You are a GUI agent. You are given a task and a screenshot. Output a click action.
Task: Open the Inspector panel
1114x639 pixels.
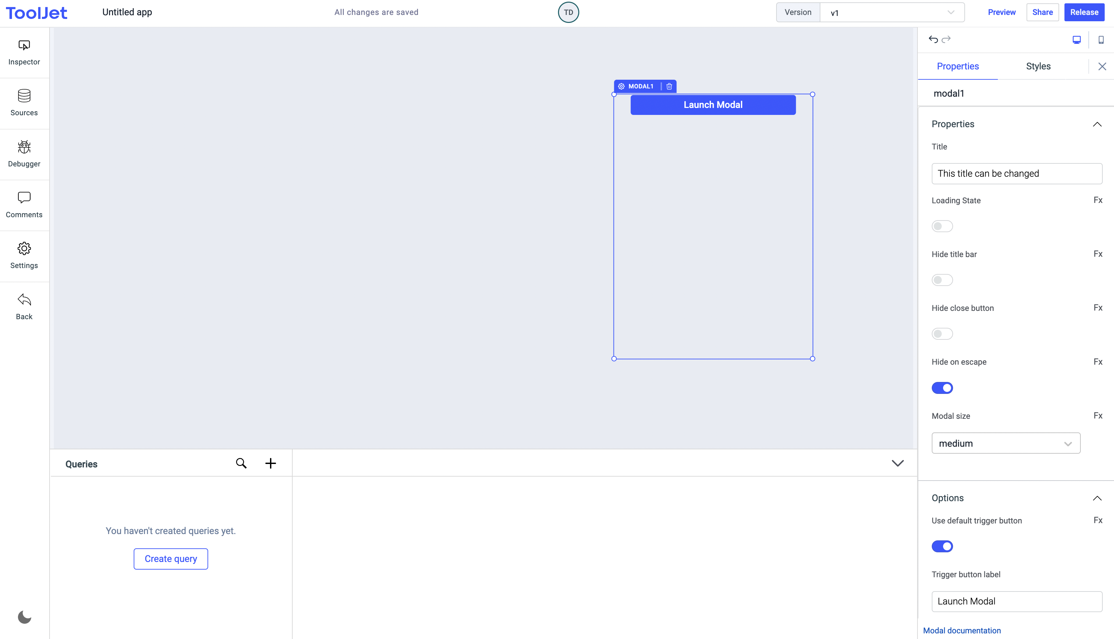24,52
